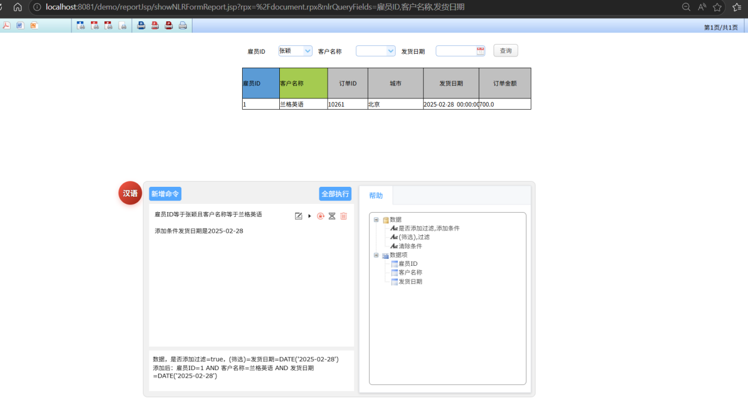748x402 pixels.
Task: Click the table cell 北京
Action: 396,104
